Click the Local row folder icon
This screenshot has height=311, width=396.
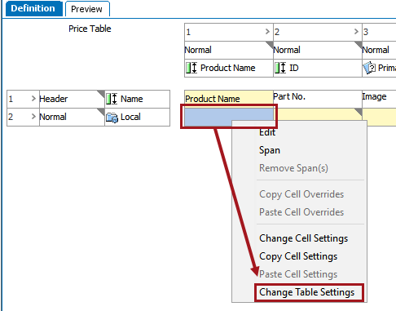112,118
